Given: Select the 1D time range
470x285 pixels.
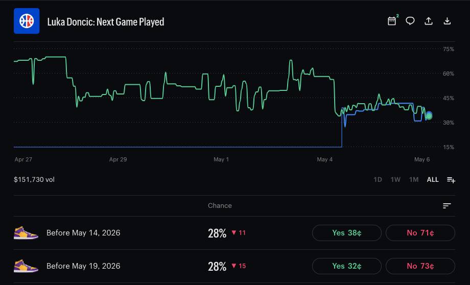Looking at the screenshot, I should 378,179.
